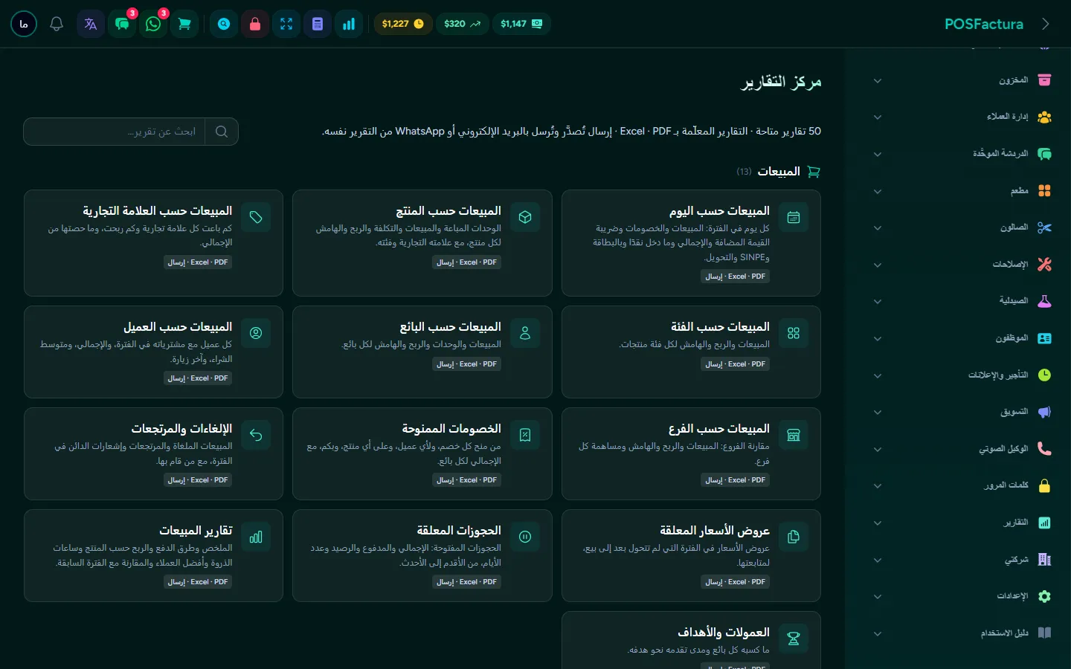Click the blue circular search icon in top bar

pyautogui.click(x=224, y=24)
